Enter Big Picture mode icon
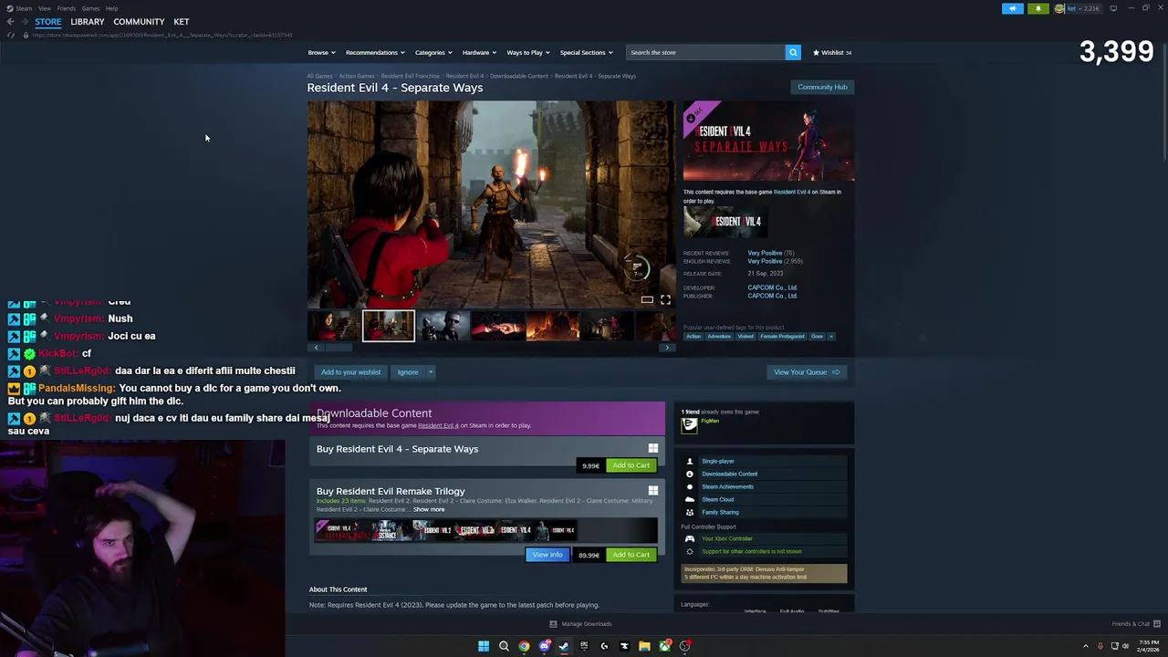The image size is (1168, 657). pyautogui.click(x=1113, y=8)
